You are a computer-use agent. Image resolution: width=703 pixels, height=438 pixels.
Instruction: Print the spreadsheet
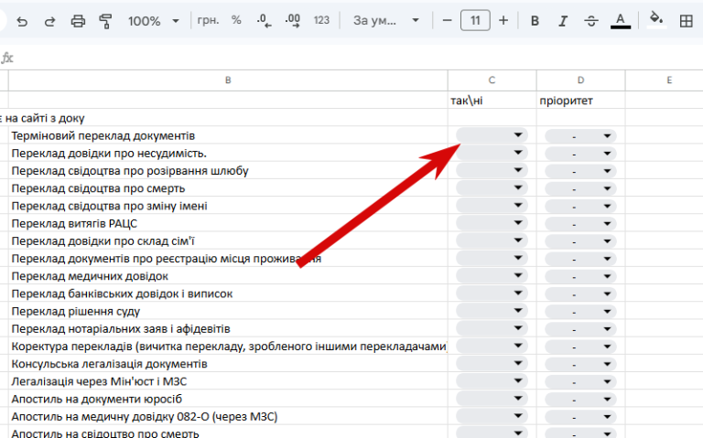click(78, 21)
